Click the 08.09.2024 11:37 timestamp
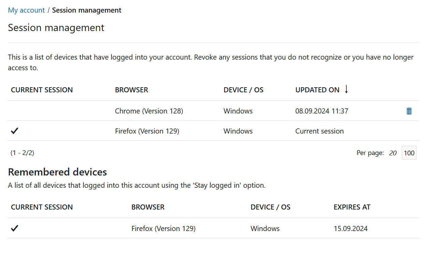The image size is (427, 261). point(322,111)
